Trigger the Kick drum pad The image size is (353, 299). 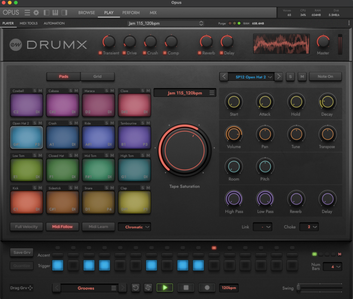point(27,202)
